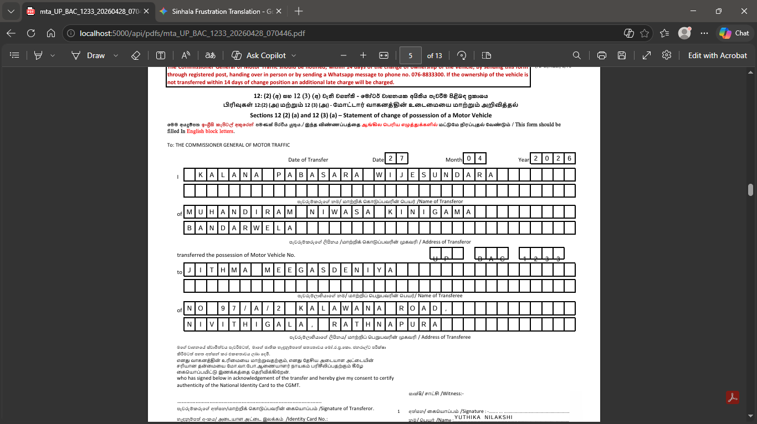This screenshot has width=757, height=424.
Task: Click the 'Date of Transfer' label
Action: coord(308,159)
